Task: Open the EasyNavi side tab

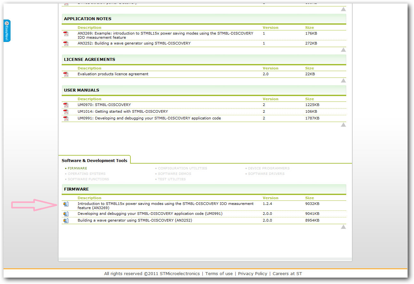Action: [7, 31]
